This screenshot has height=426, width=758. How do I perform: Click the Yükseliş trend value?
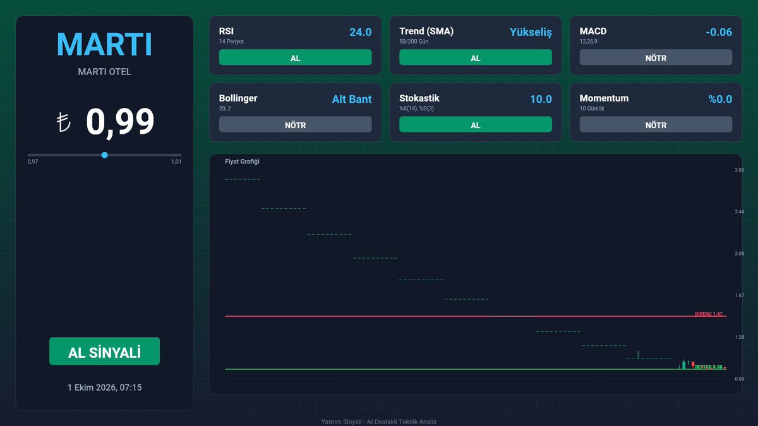(531, 32)
